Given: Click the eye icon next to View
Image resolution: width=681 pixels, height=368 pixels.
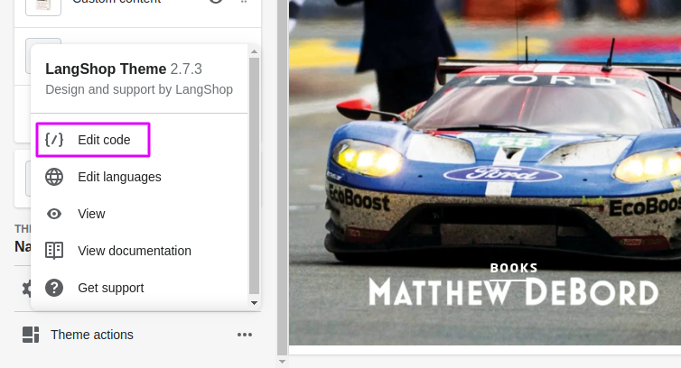Looking at the screenshot, I should pos(54,214).
